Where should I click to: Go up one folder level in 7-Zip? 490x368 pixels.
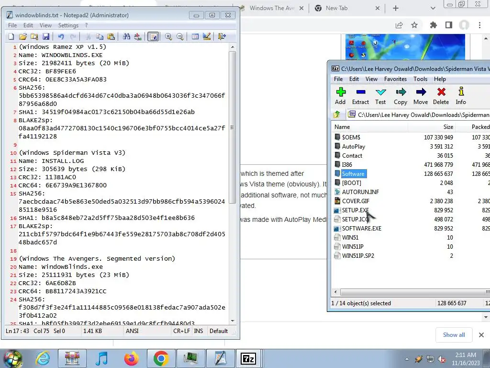click(x=337, y=115)
